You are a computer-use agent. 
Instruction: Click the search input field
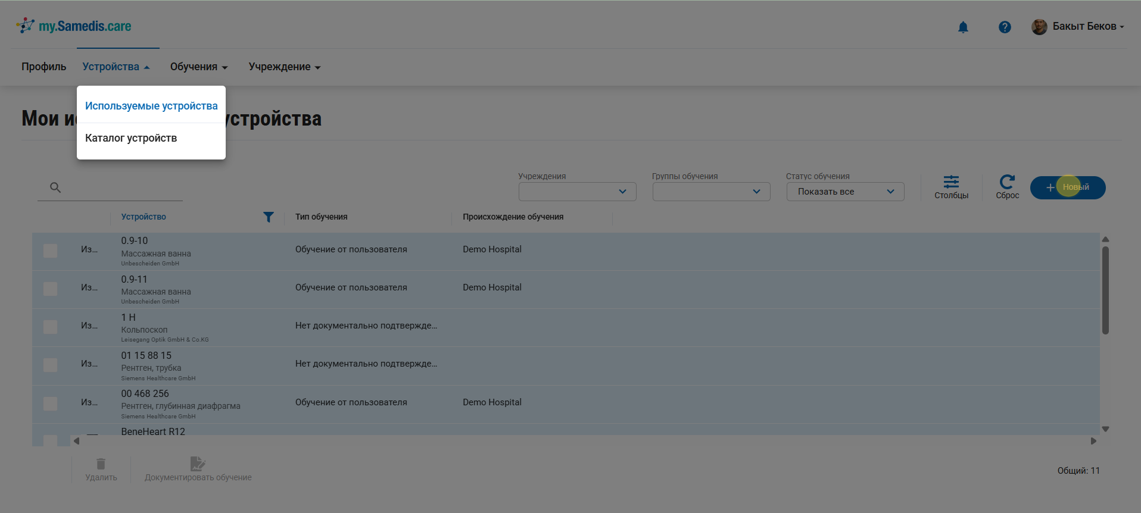click(x=119, y=188)
